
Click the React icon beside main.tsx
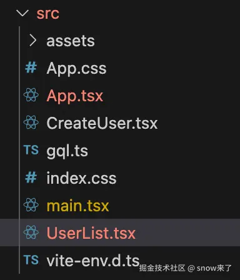click(31, 205)
